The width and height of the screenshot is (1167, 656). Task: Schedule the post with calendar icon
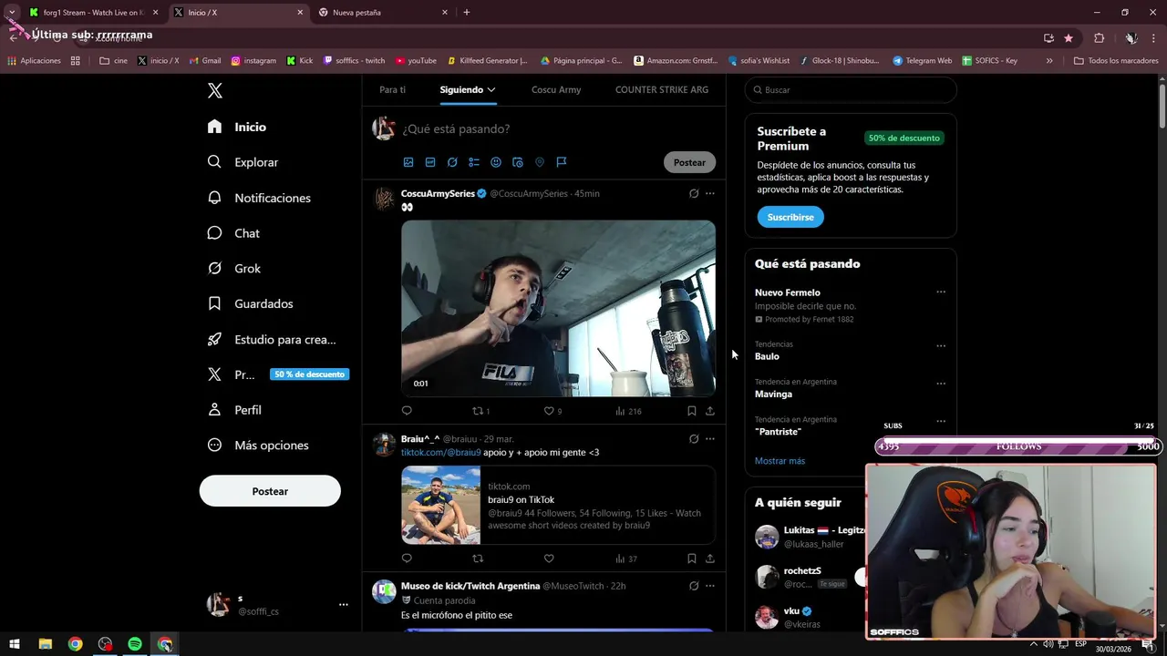pos(518,162)
